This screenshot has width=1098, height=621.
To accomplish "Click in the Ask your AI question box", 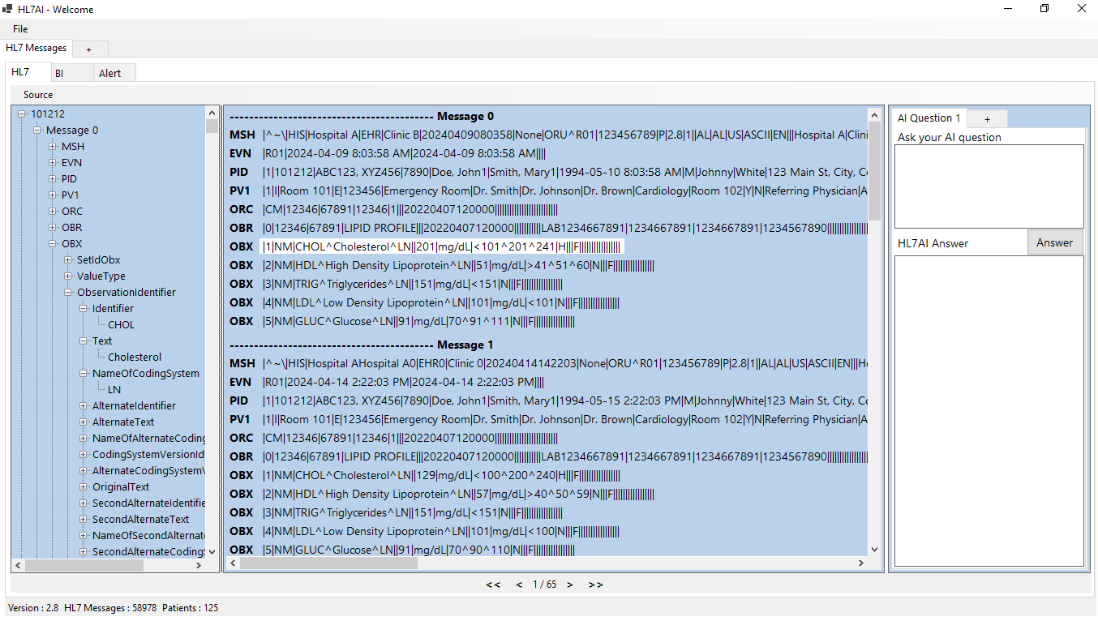I will [x=989, y=186].
